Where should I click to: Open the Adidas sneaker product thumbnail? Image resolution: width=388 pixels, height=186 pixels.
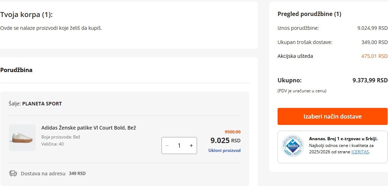click(22, 138)
